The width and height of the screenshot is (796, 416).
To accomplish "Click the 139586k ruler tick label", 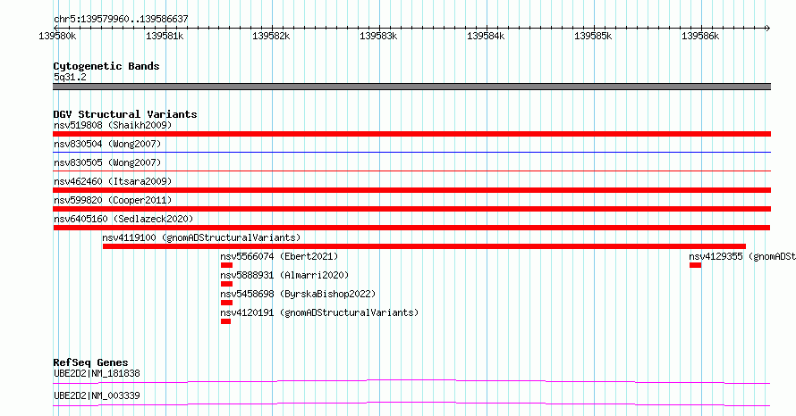I will point(700,36).
